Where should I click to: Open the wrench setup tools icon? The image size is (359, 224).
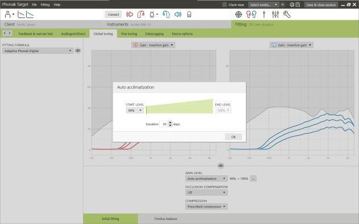click(x=287, y=14)
